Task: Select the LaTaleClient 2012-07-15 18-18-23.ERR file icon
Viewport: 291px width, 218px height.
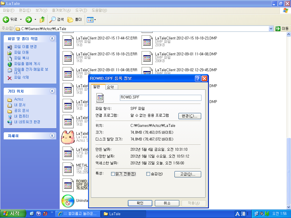Action: pos(68,58)
